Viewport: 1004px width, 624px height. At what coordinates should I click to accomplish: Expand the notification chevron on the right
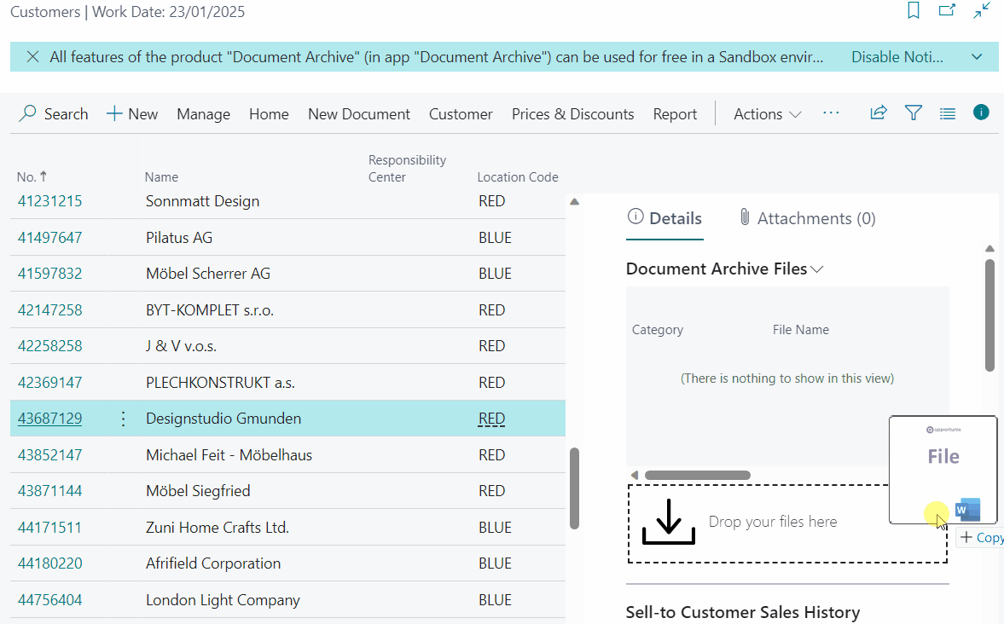[x=977, y=56]
